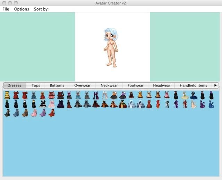Image resolution: width=222 pixels, height=180 pixels.
Task: Select the yellow and black striped bee dress
Action: point(7,95)
